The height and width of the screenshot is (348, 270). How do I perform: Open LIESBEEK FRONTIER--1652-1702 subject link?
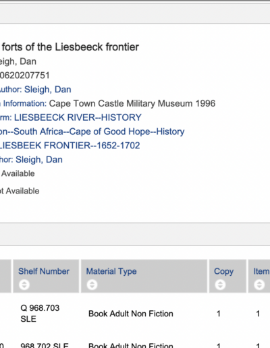click(70, 146)
